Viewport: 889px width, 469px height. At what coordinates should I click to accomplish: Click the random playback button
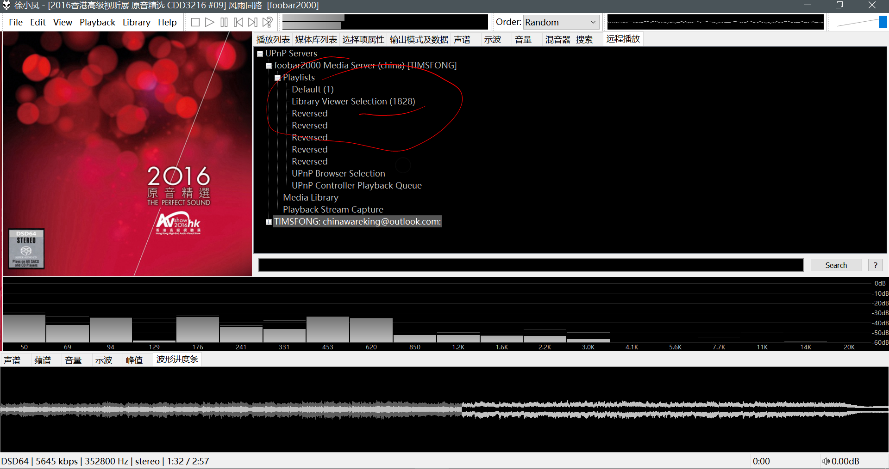pos(268,22)
